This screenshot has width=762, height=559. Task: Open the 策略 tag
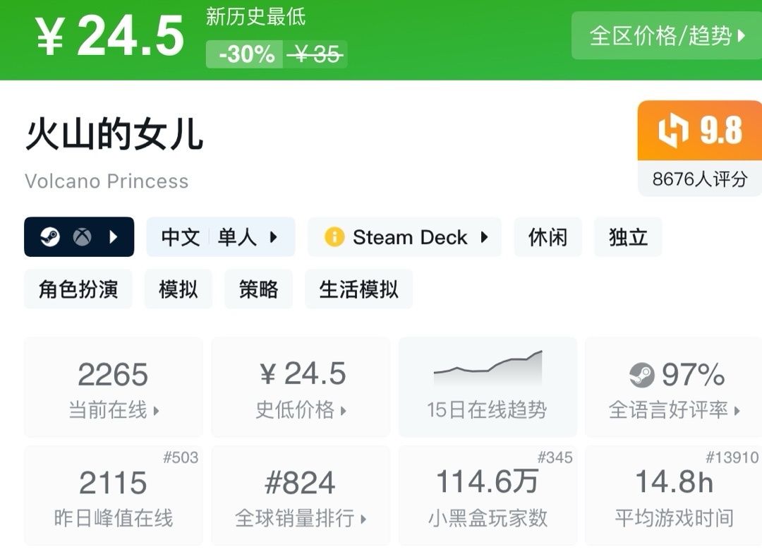pyautogui.click(x=258, y=289)
